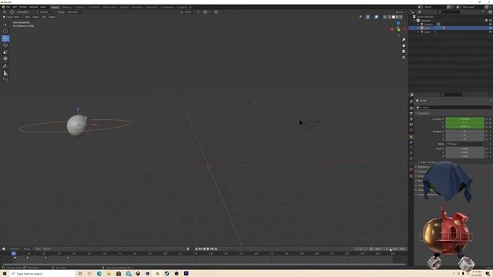Open the viewport Add menu
The width and height of the screenshot is (493, 277).
pos(44,17)
